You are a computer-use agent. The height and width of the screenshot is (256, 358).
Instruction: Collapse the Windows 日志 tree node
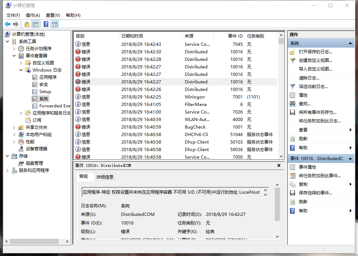pyautogui.click(x=21, y=70)
